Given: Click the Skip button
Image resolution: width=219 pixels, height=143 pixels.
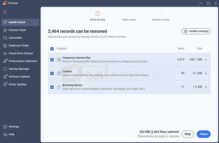Looking at the screenshot, I should click(188, 134).
